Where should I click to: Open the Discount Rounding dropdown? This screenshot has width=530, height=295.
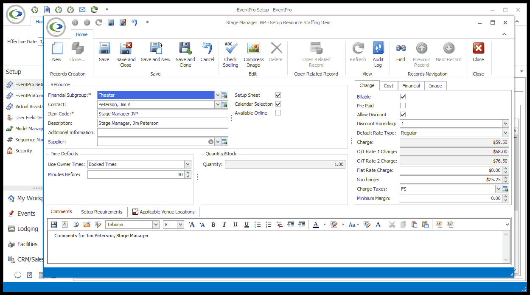pos(505,124)
